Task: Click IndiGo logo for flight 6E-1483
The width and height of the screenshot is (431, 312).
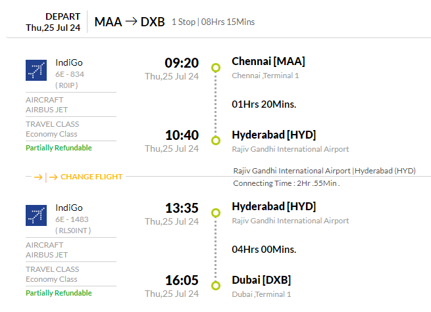Action: 36,215
